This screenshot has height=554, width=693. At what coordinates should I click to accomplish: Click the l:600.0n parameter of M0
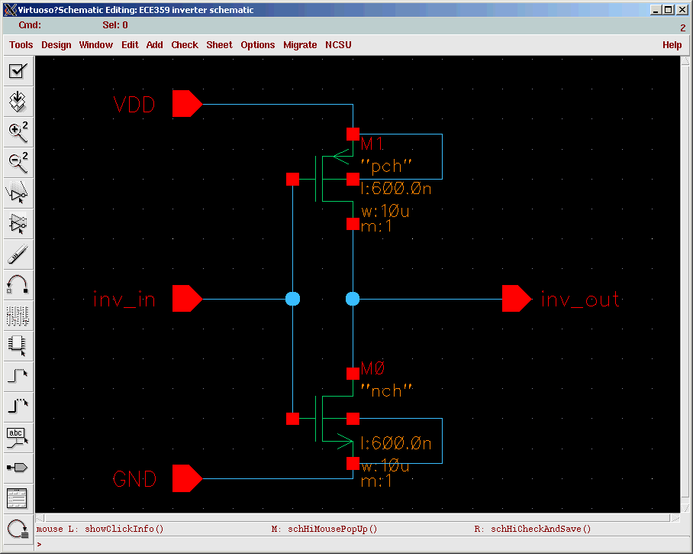(396, 443)
